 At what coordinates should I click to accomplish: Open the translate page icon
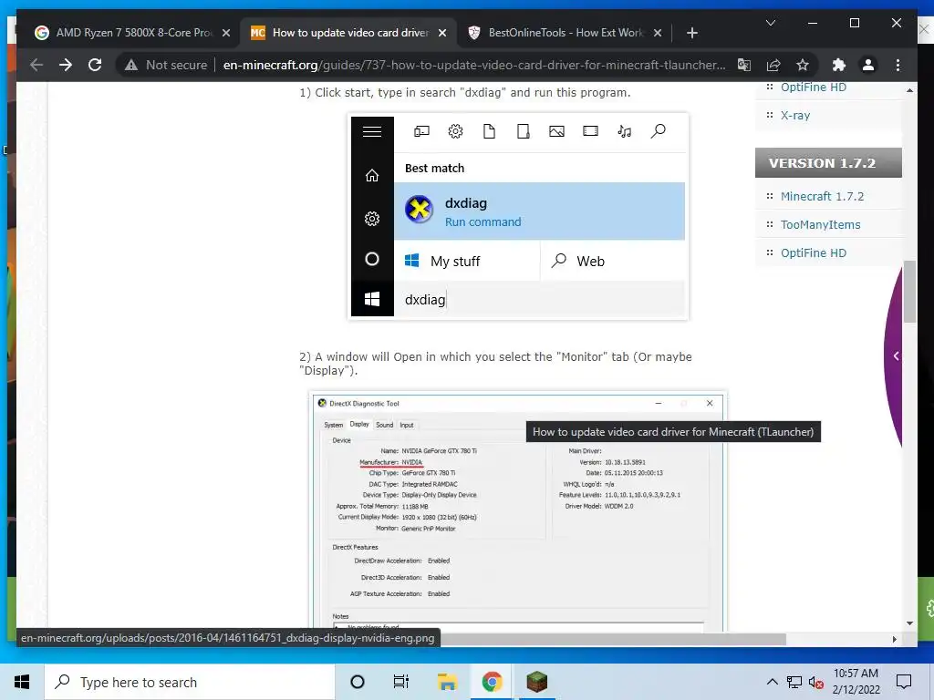coord(744,65)
